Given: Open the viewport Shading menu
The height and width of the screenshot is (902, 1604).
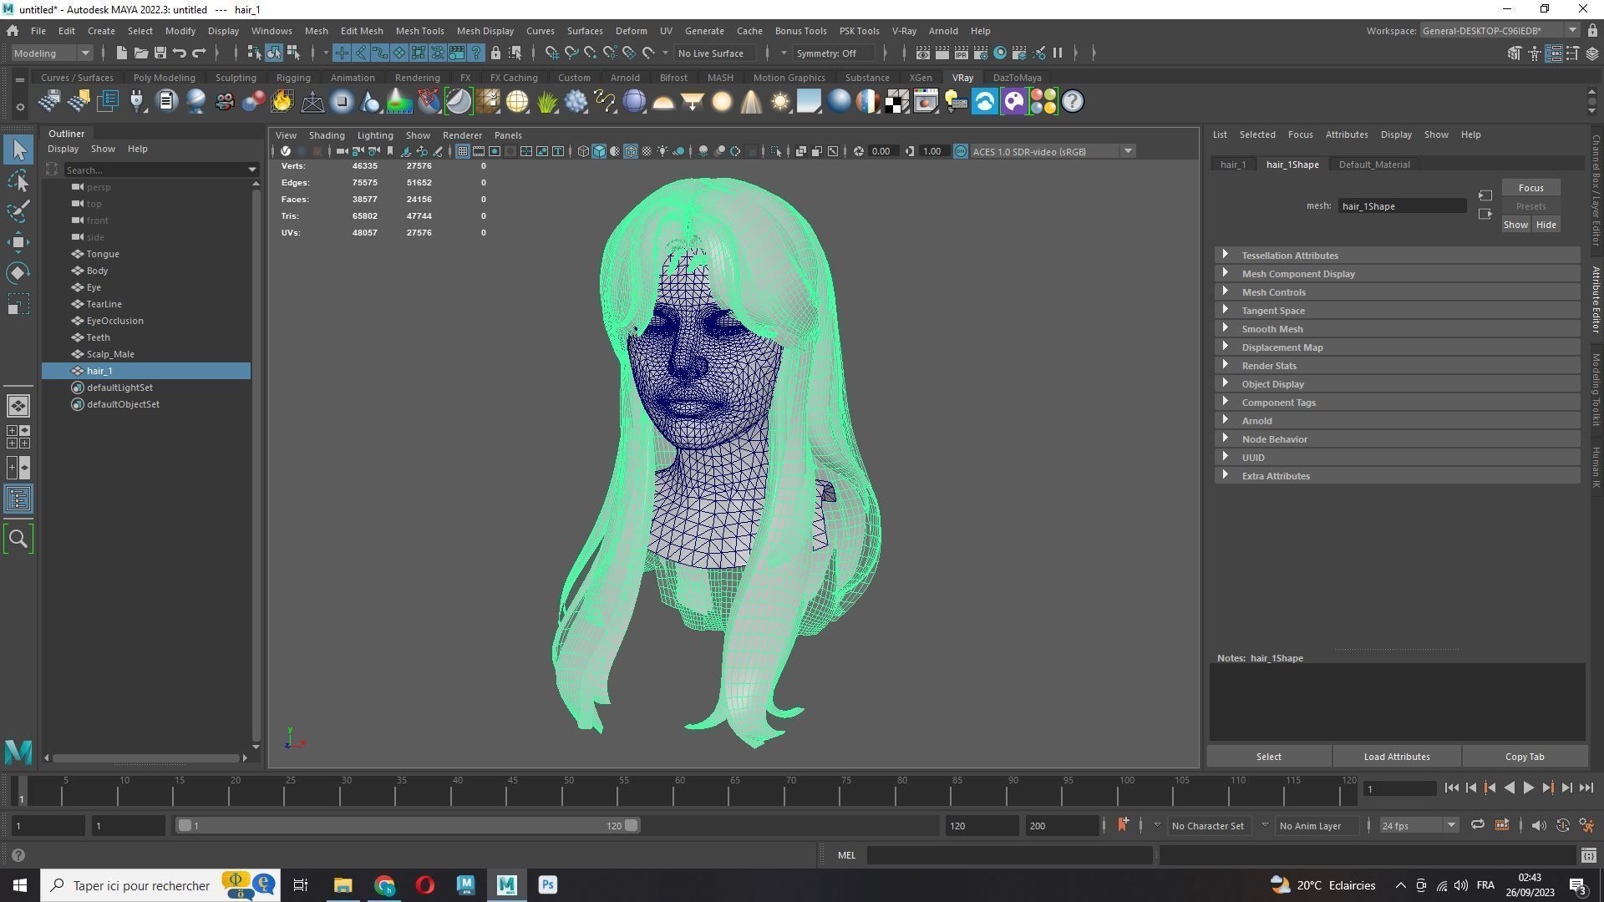Looking at the screenshot, I should (x=326, y=135).
